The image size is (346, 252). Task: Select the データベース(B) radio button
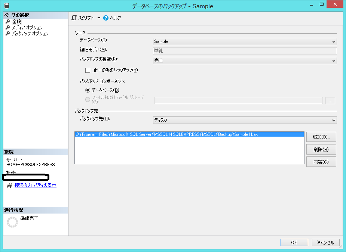tap(88, 90)
